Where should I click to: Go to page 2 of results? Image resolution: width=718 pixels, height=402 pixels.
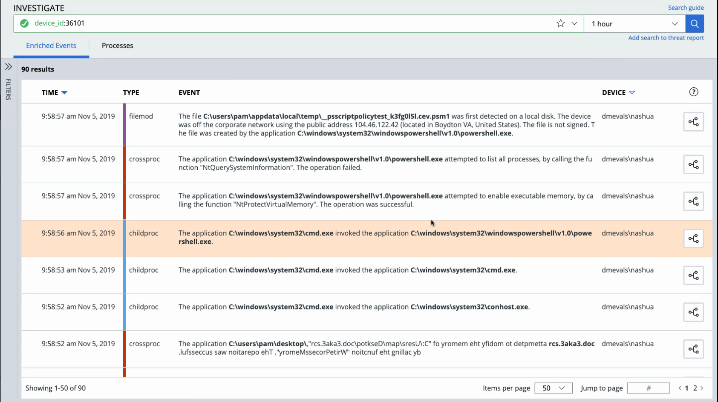pos(695,388)
